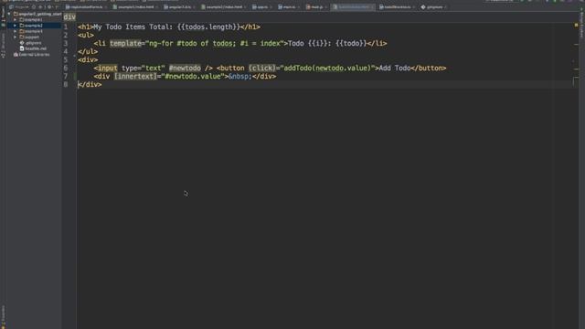Click the editor's right-edge error stripe scrollbar
Screen dimensions: 585x329
point(576,175)
